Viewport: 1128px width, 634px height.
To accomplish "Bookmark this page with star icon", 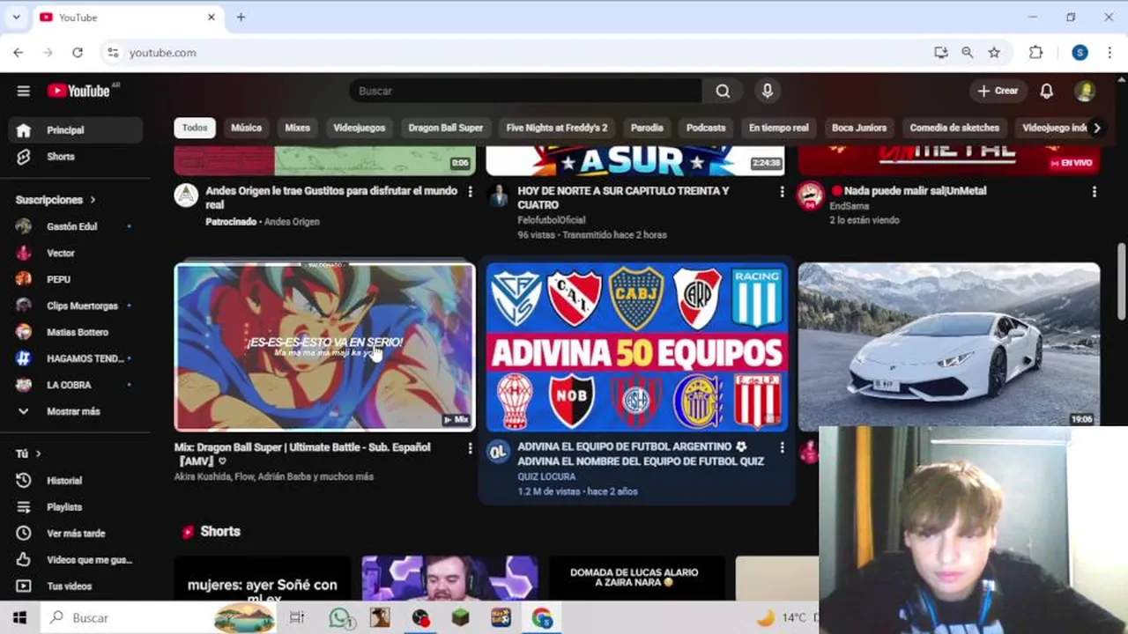I will click(x=994, y=53).
